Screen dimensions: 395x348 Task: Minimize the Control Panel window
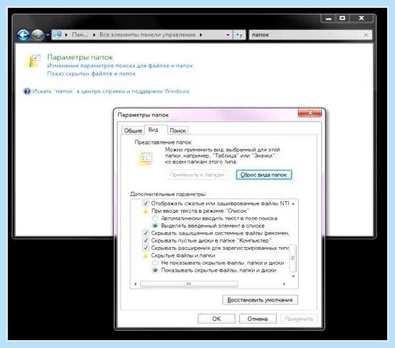[x=329, y=18]
